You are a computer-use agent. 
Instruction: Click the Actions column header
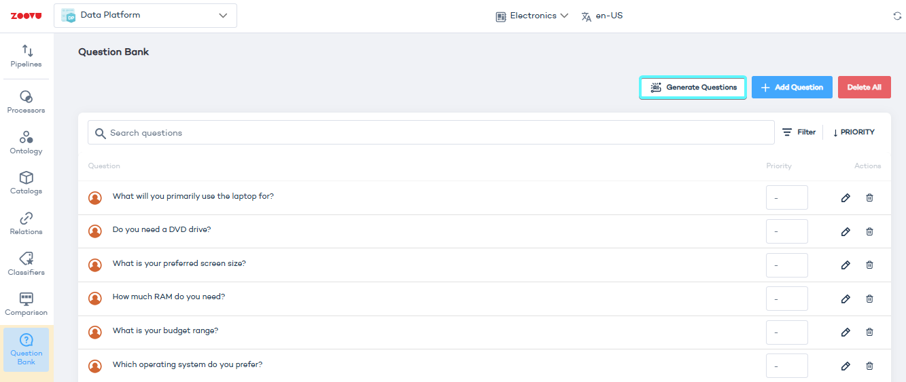(x=867, y=166)
